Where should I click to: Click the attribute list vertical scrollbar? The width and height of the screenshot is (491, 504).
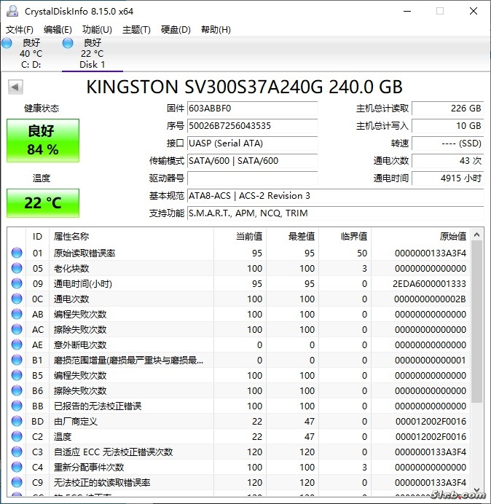(477, 320)
